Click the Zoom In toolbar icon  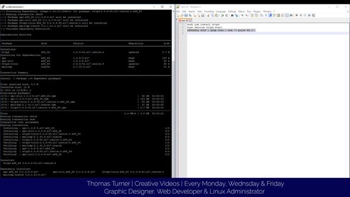[242, 15]
